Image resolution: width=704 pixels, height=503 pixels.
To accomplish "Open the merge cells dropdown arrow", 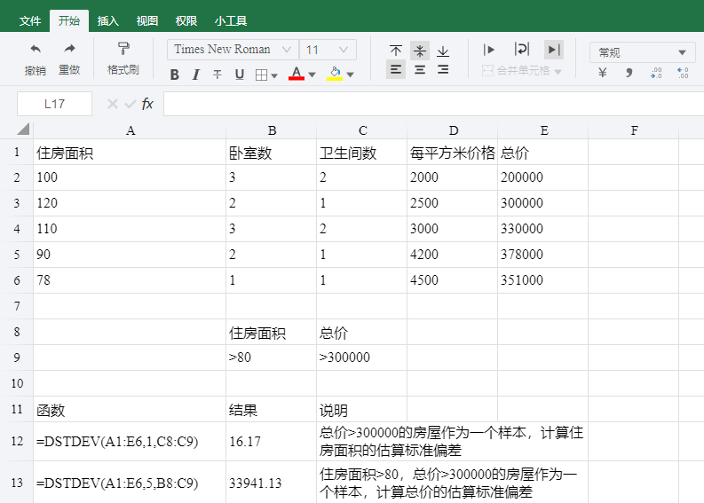I will click(558, 71).
